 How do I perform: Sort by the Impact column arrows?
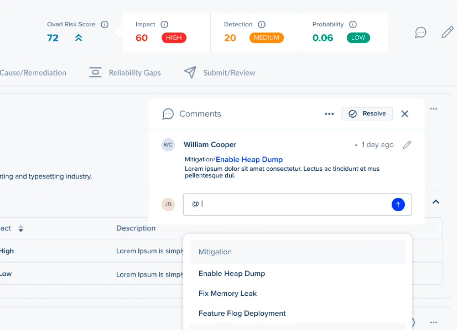tap(21, 228)
